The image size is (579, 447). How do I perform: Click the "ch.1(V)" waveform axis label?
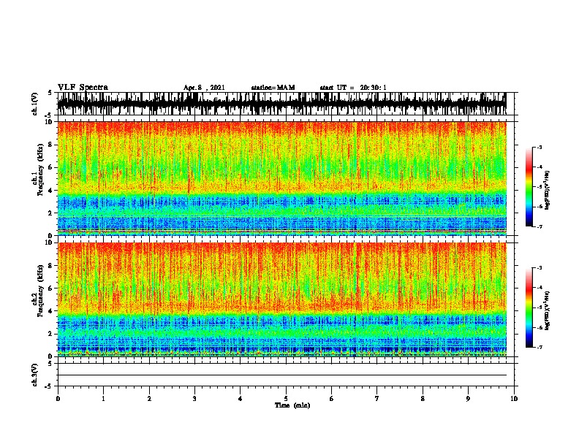pos(35,104)
